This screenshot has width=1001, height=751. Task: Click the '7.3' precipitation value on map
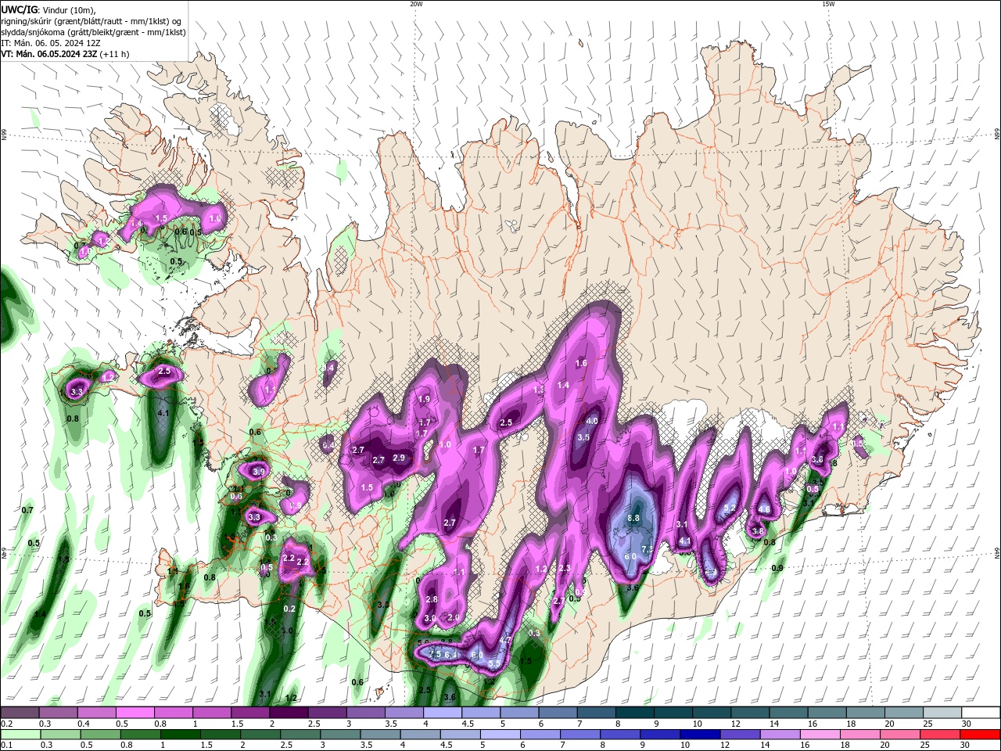click(x=647, y=549)
